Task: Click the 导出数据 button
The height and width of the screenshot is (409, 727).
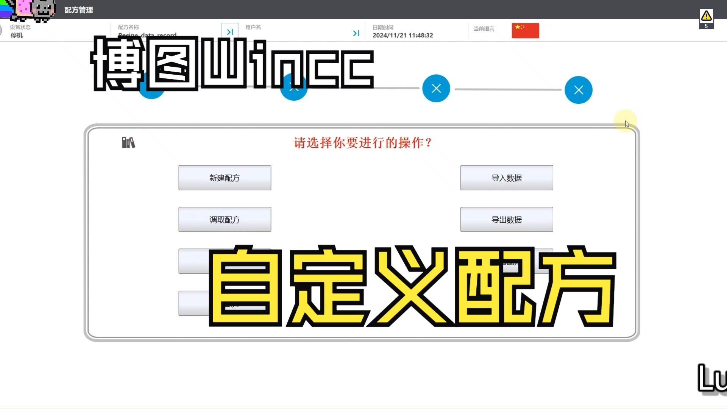Action: [507, 219]
